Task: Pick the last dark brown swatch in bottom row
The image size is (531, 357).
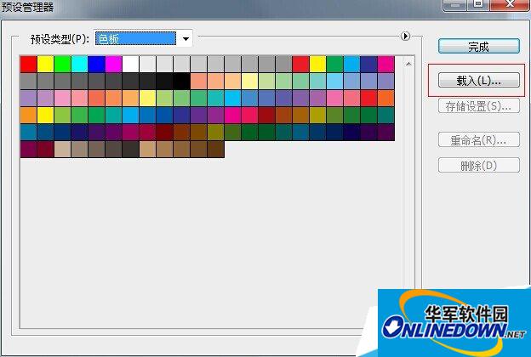Action: tap(216, 150)
